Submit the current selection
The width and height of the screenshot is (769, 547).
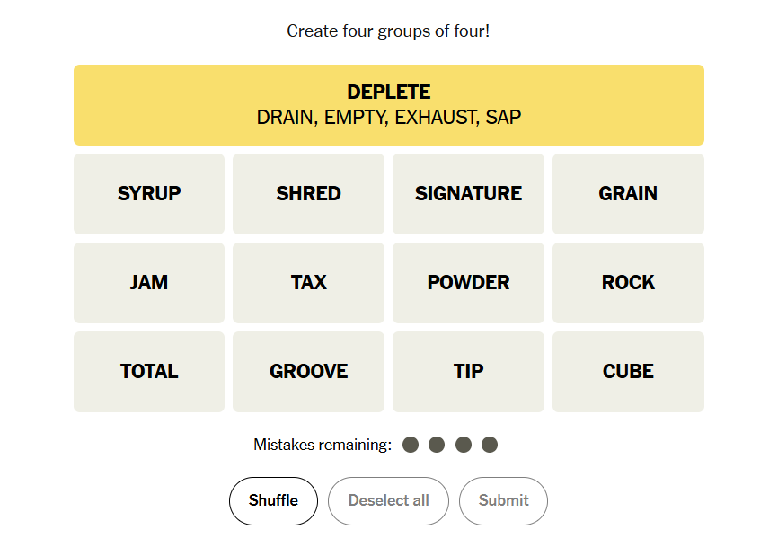(503, 501)
